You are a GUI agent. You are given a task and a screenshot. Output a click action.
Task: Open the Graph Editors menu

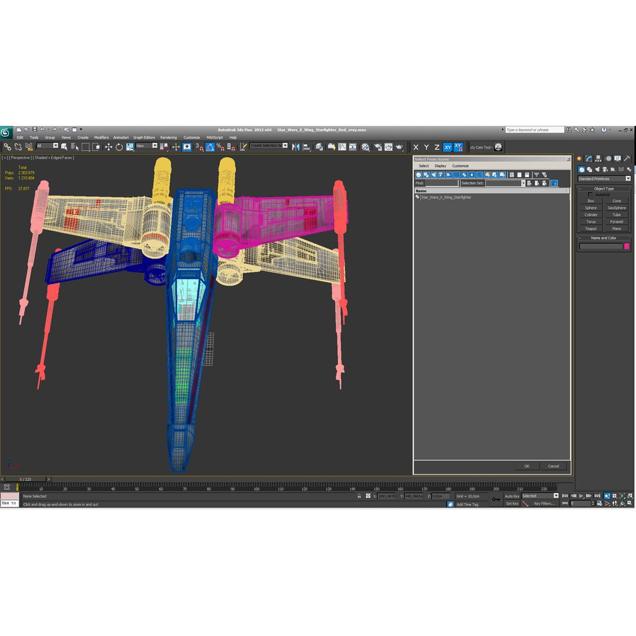[x=144, y=137]
